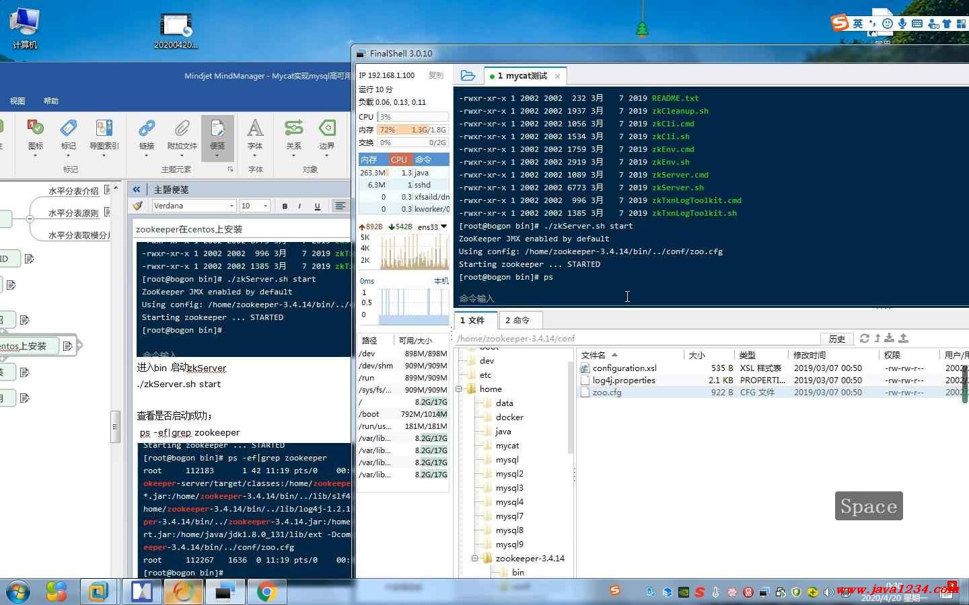
Task: Toggle left alignment in notes toolbar
Action: coord(340,206)
